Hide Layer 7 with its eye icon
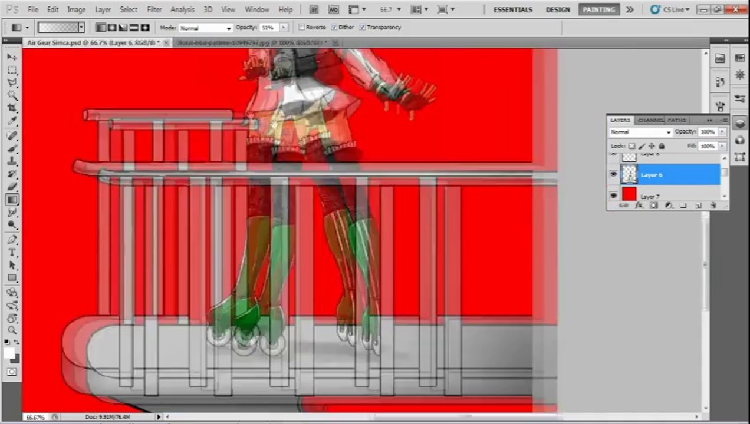750x424 pixels. pos(613,194)
